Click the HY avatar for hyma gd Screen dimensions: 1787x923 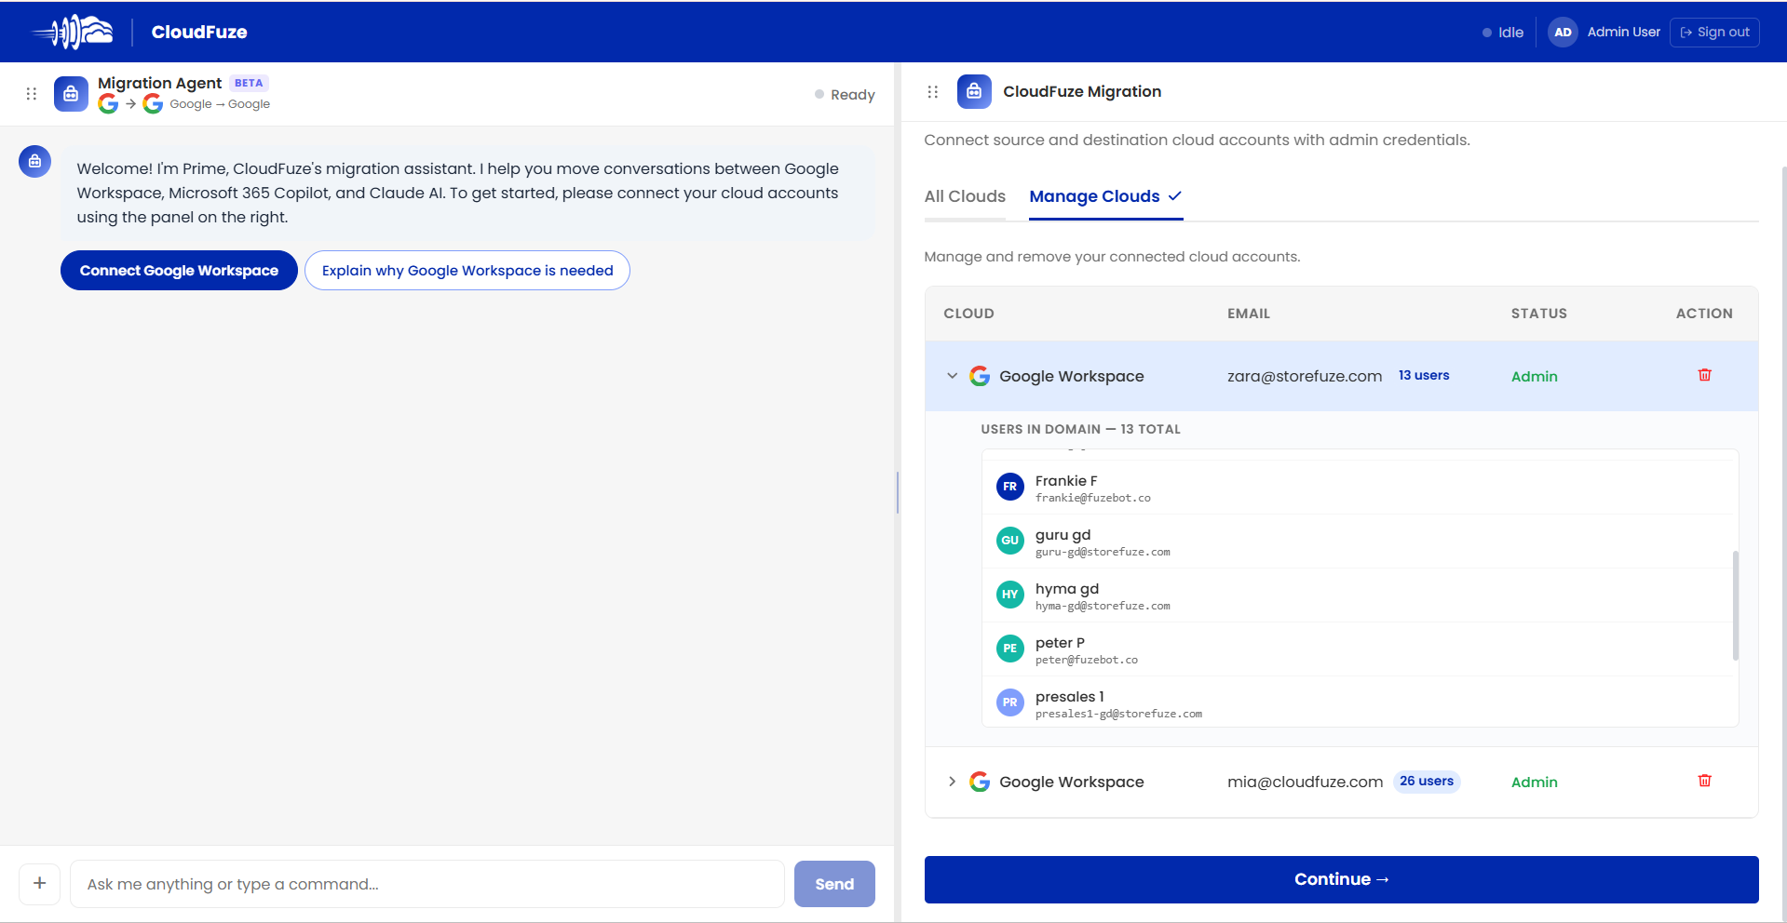(1010, 595)
